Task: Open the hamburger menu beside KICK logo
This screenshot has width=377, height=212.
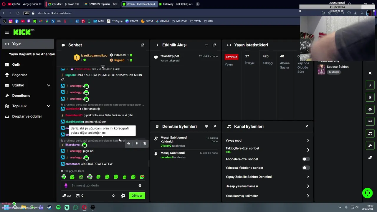Action: 7,32
